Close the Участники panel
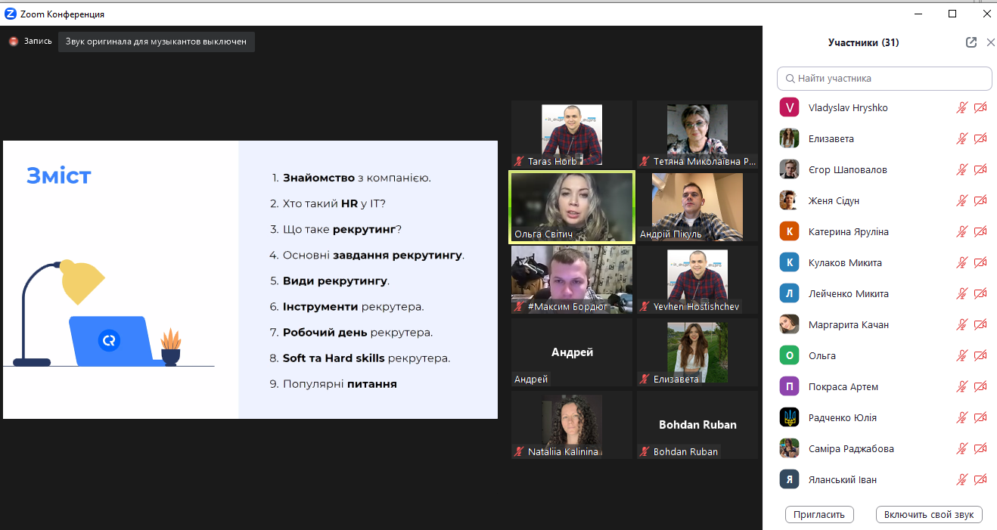This screenshot has height=530, width=997. pos(991,42)
